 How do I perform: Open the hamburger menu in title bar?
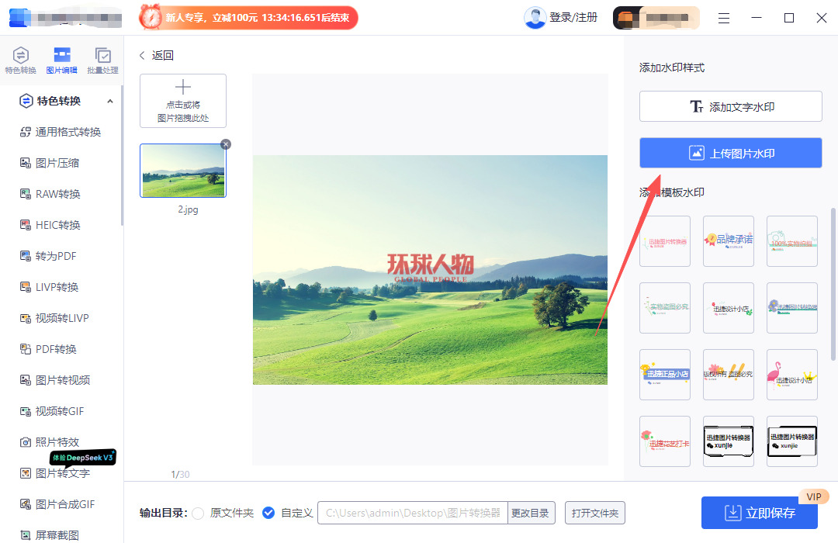[724, 18]
